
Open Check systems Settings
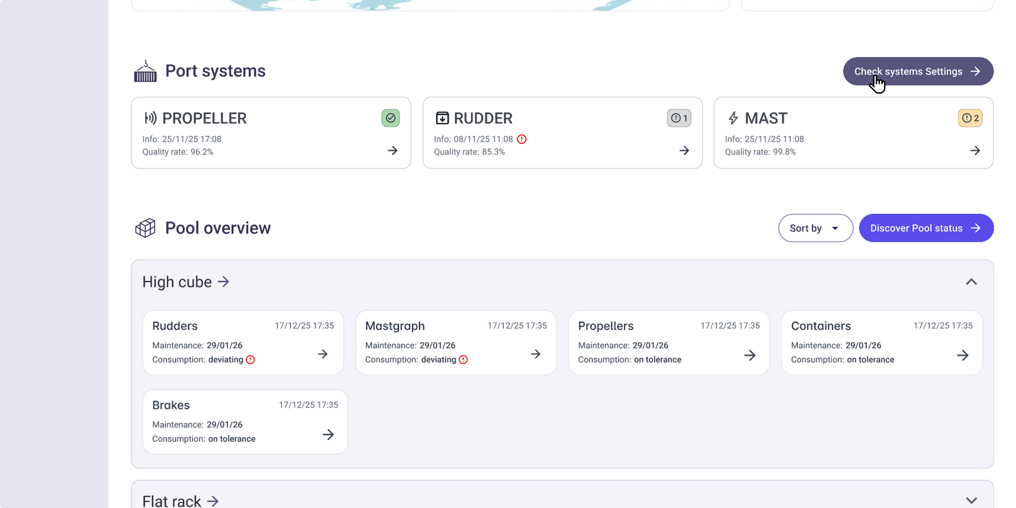917,71
